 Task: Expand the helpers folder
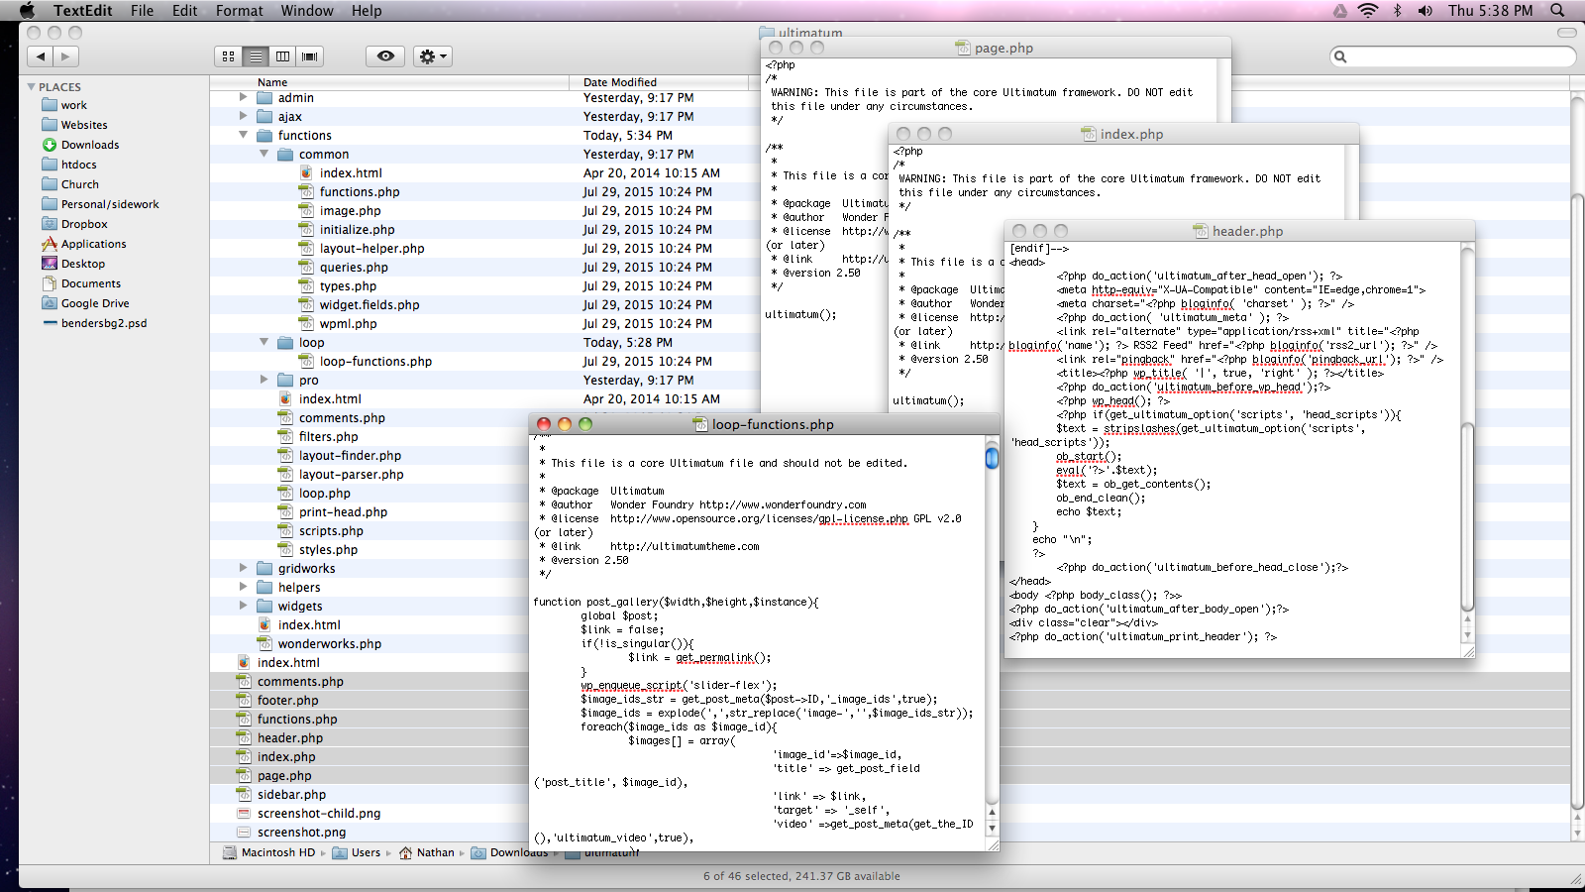tap(243, 587)
